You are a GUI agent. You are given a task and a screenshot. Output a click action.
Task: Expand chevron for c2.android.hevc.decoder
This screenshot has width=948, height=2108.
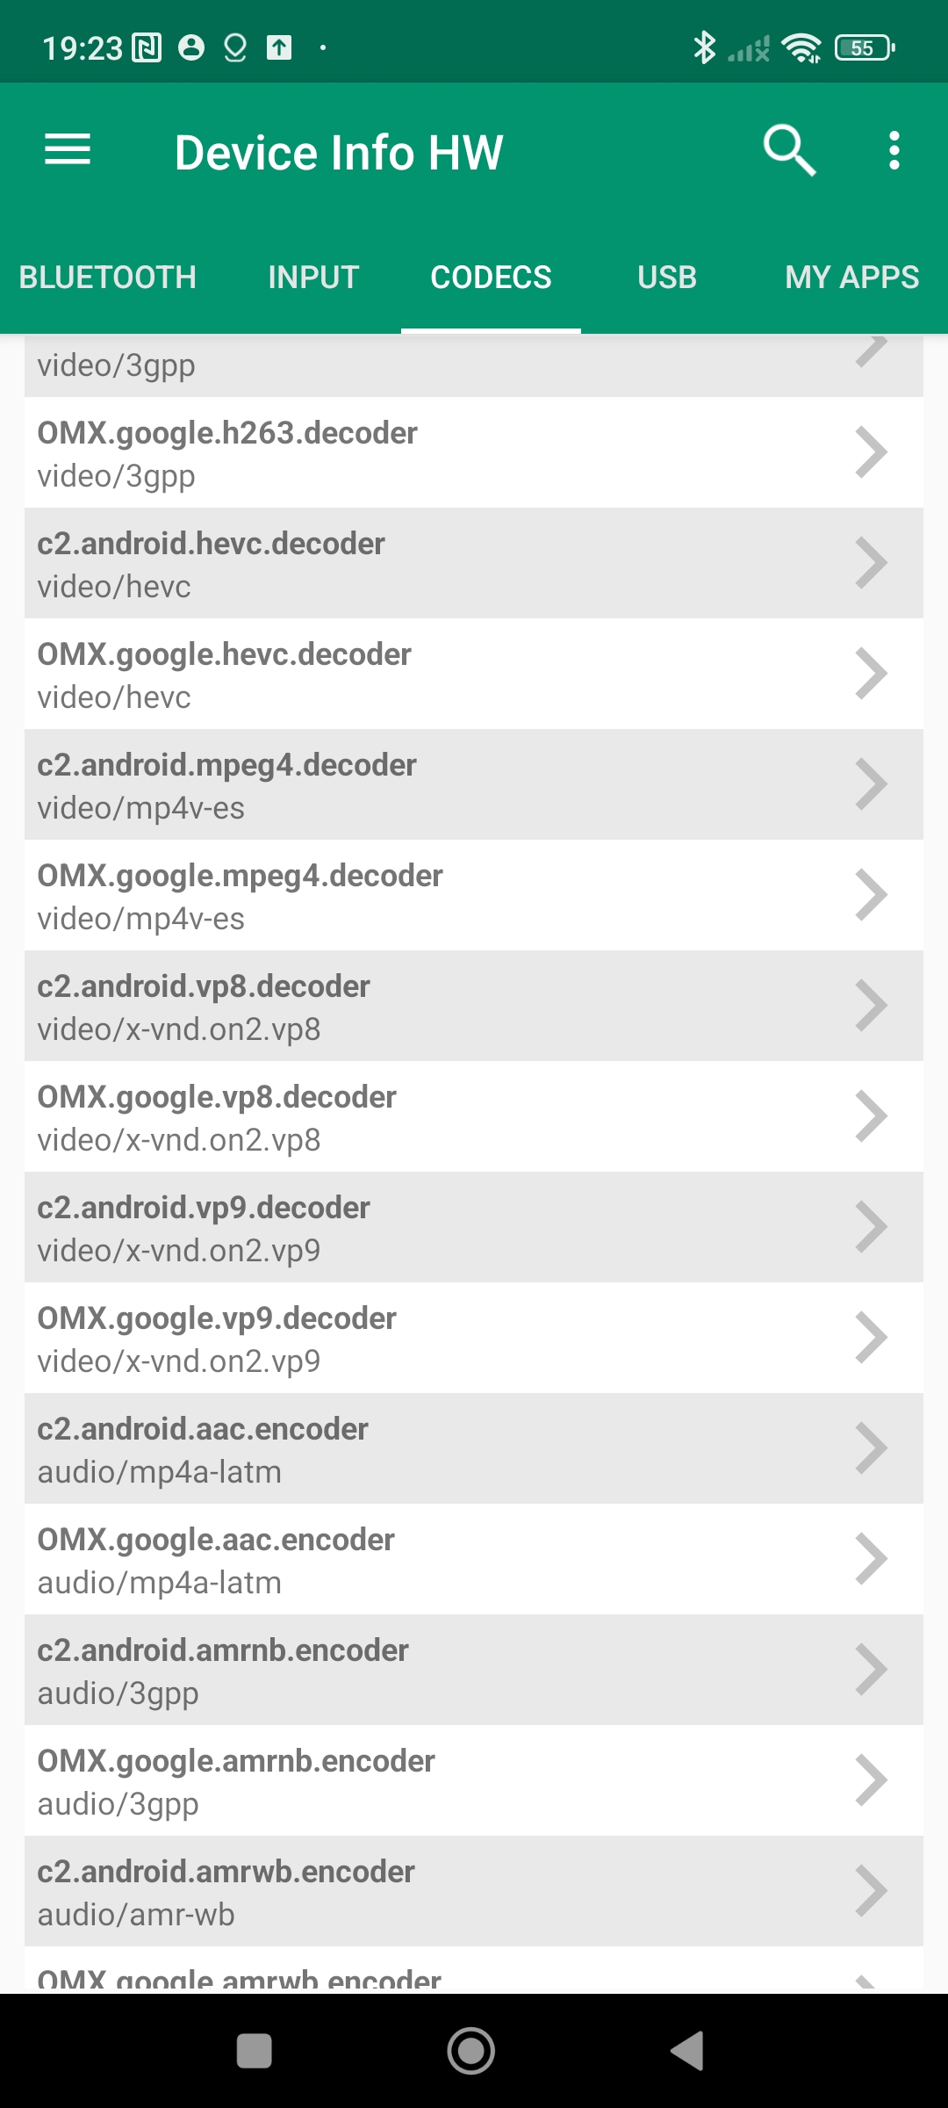871,563
